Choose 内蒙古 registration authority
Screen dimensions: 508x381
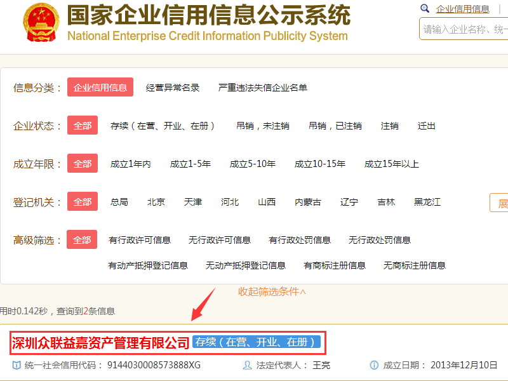[x=308, y=202]
